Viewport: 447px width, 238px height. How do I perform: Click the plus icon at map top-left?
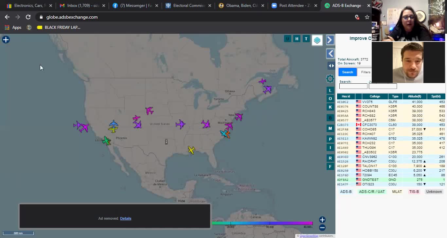click(6, 40)
